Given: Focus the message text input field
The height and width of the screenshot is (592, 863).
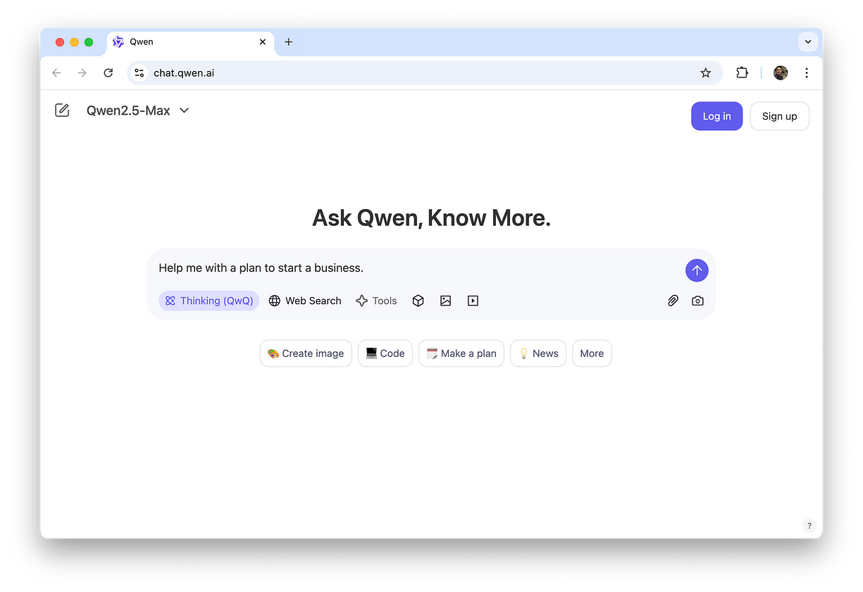Looking at the screenshot, I should [x=416, y=268].
